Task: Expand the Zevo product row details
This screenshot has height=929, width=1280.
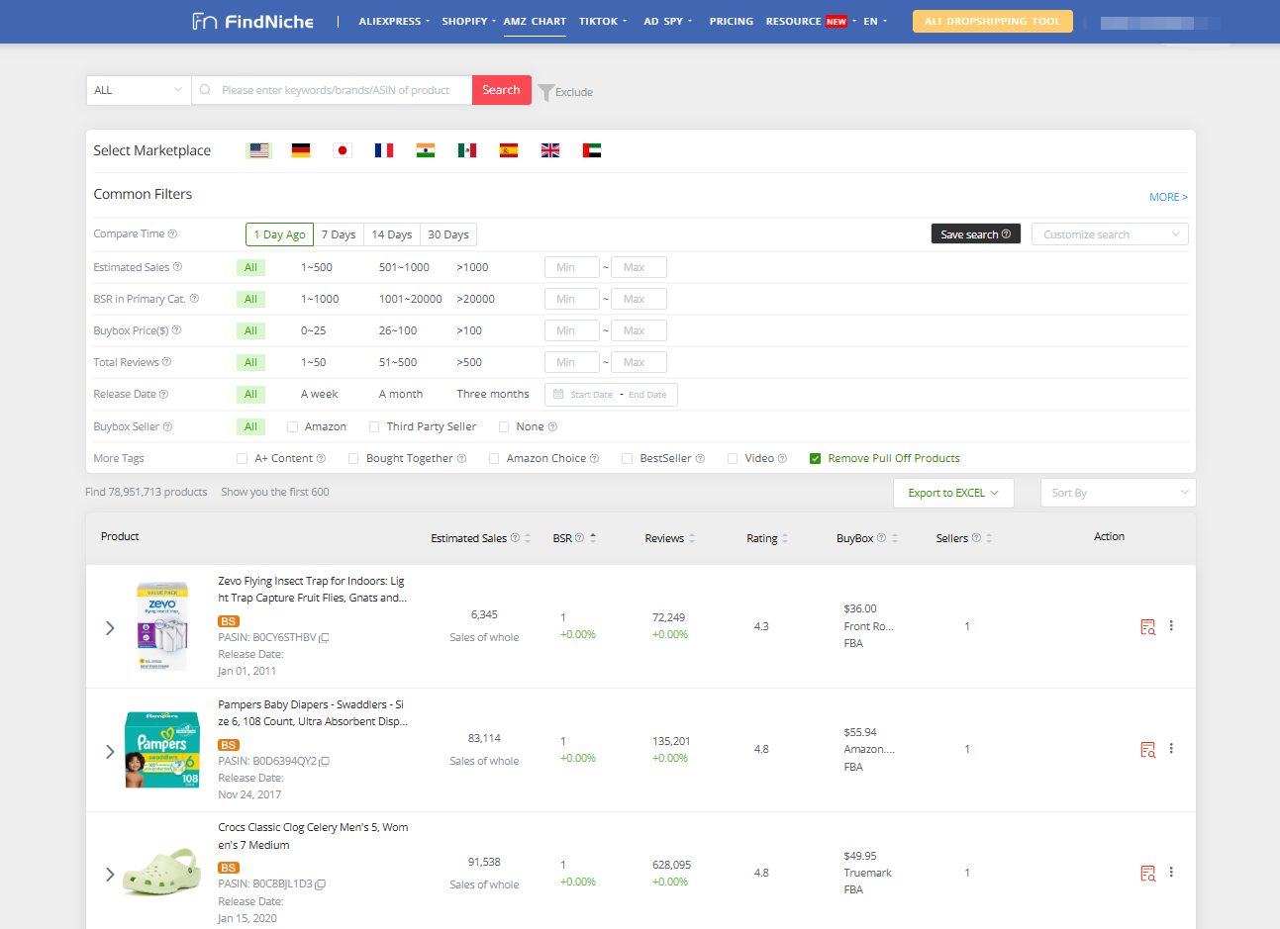Action: (109, 627)
